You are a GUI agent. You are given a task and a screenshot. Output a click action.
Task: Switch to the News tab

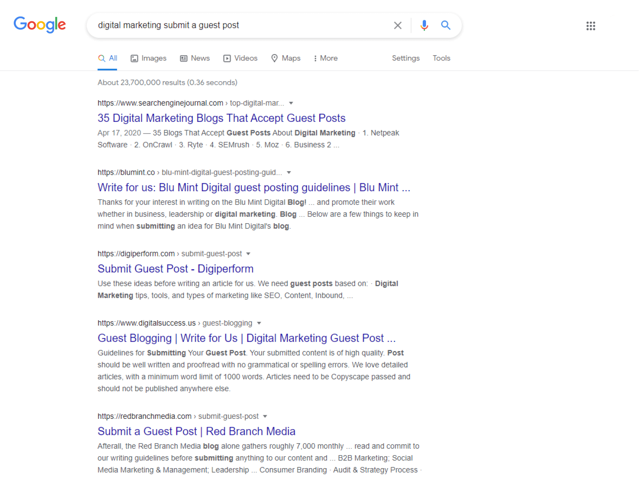195,58
